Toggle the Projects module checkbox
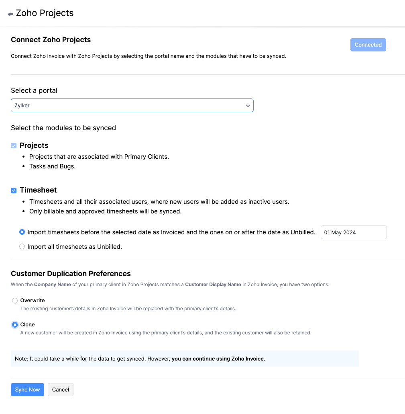405x414 pixels. [x=14, y=146]
